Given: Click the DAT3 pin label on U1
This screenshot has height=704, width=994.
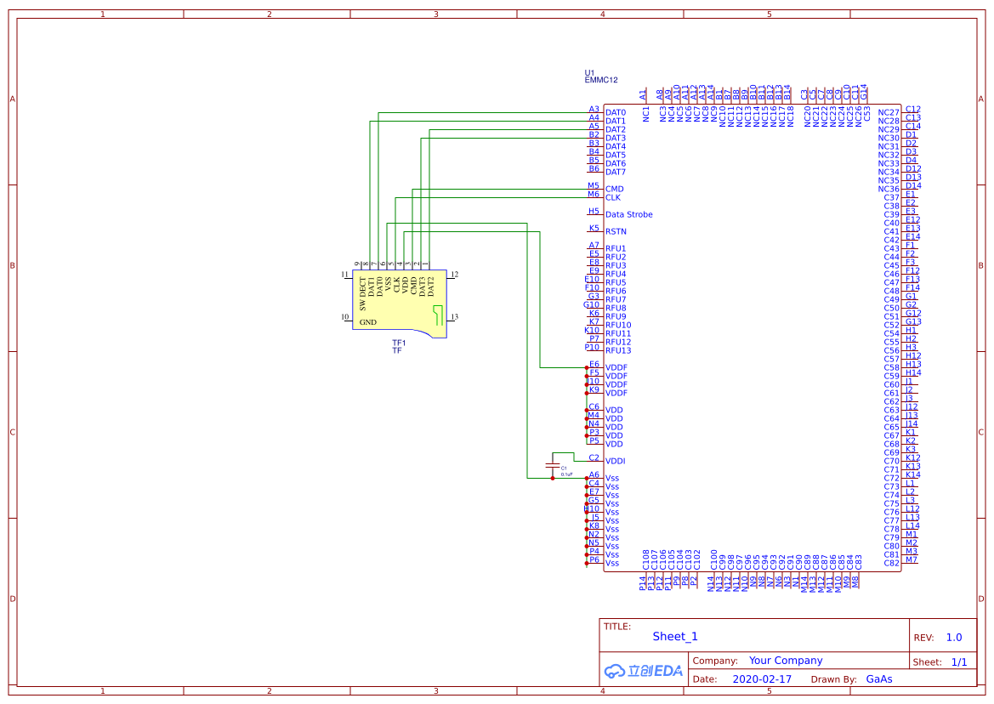Looking at the screenshot, I should pos(615,138).
